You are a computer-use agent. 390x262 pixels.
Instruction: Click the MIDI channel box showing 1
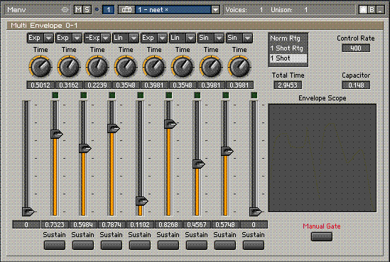coord(108,10)
